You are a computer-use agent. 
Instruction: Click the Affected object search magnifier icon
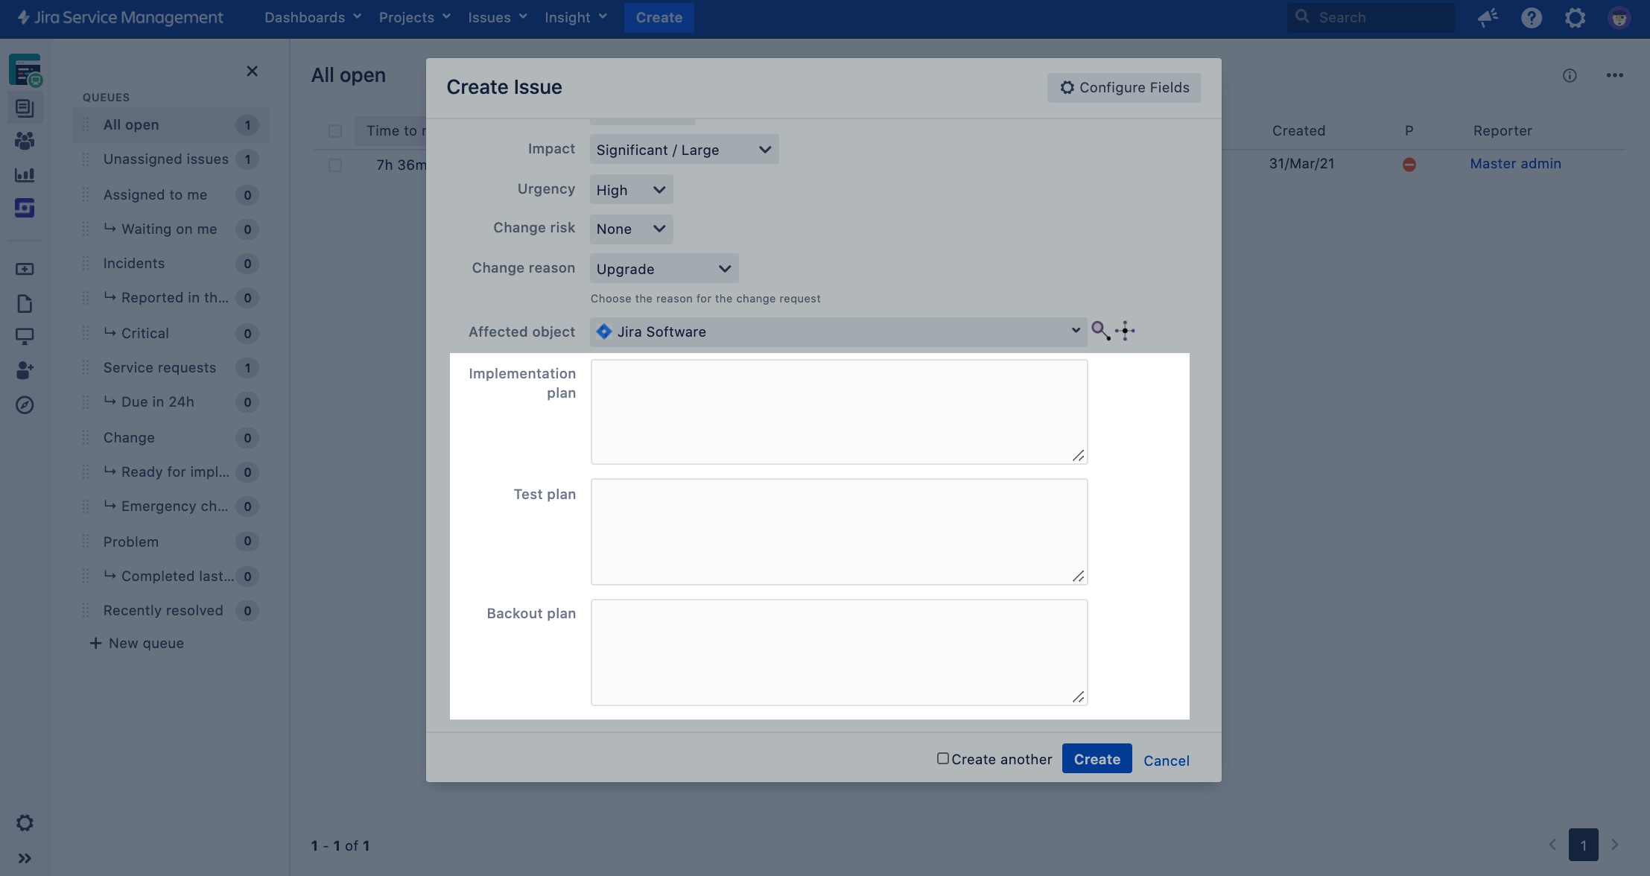click(x=1100, y=331)
